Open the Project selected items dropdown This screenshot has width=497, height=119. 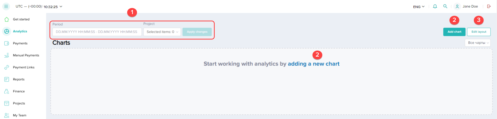pos(162,32)
